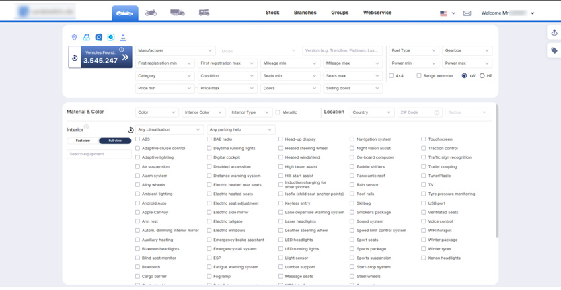Open the Stock menu
Image resolution: width=561 pixels, height=290 pixels.
pyautogui.click(x=272, y=13)
